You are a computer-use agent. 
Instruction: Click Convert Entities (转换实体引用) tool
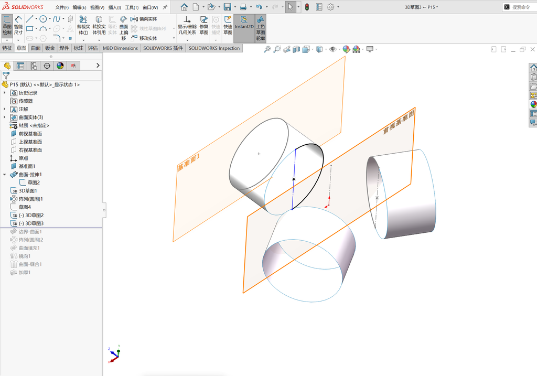coord(99,26)
